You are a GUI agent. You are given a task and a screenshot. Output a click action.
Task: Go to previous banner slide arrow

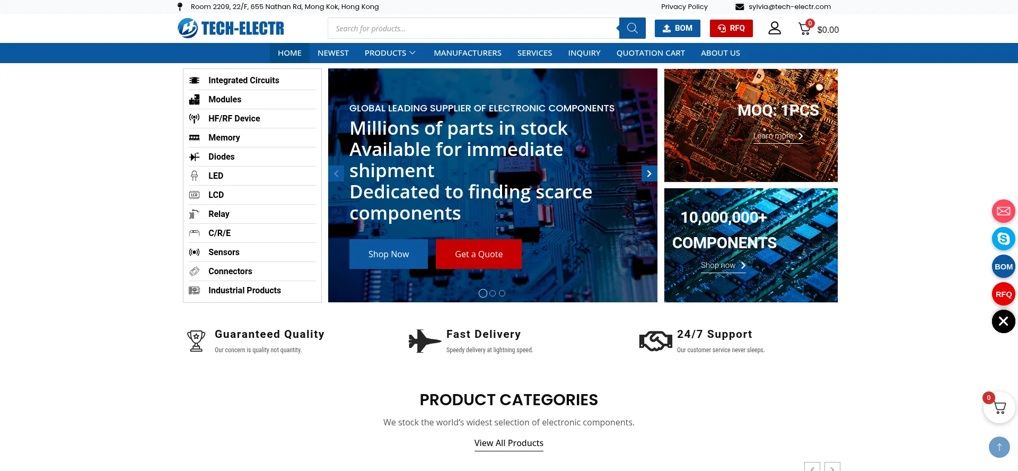click(336, 173)
